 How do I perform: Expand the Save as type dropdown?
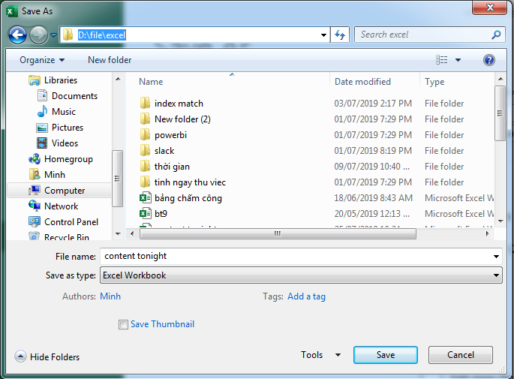pyautogui.click(x=496, y=275)
